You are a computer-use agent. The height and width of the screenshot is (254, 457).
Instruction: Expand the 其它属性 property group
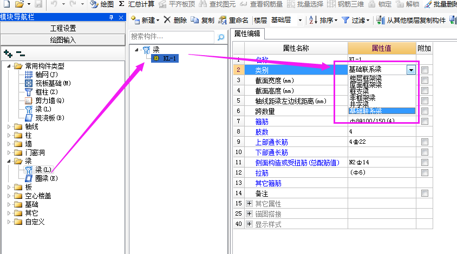(249, 204)
